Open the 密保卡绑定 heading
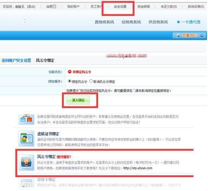Viewport: 208px width, 191px height. (x=46, y=180)
